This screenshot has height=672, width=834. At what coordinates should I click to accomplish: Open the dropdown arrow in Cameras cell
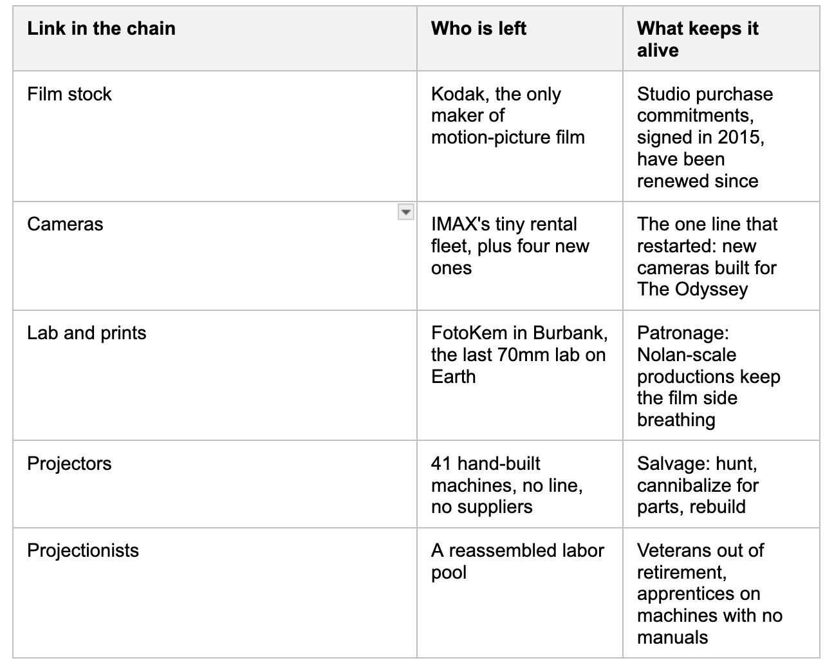pyautogui.click(x=405, y=212)
